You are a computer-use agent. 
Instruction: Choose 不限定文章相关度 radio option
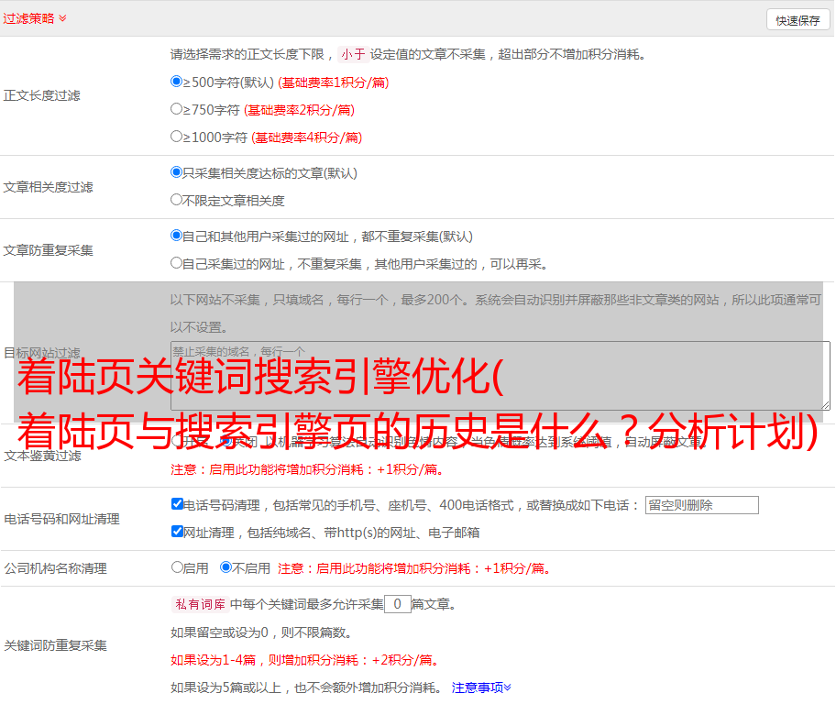(x=176, y=200)
